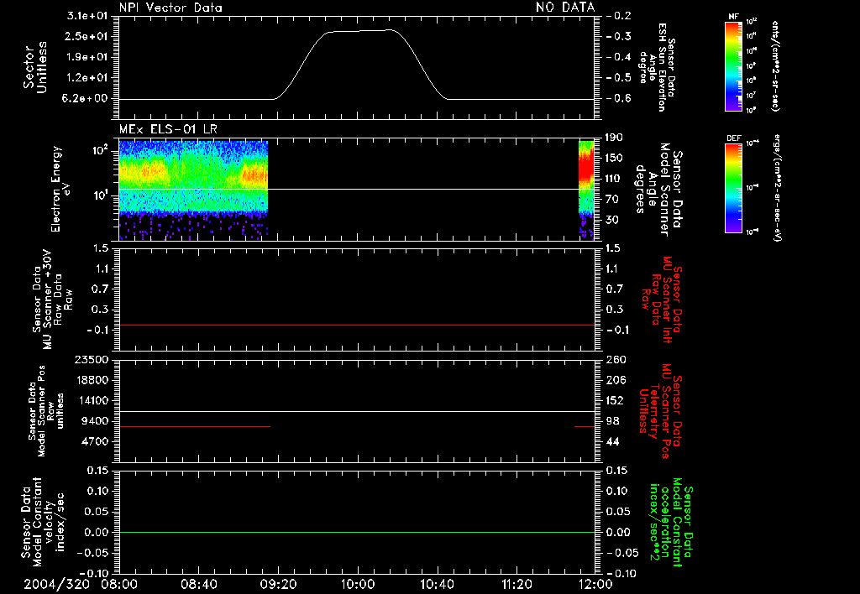
Task: Click the '18800' scanner position axis value
Action: pyautogui.click(x=92, y=380)
